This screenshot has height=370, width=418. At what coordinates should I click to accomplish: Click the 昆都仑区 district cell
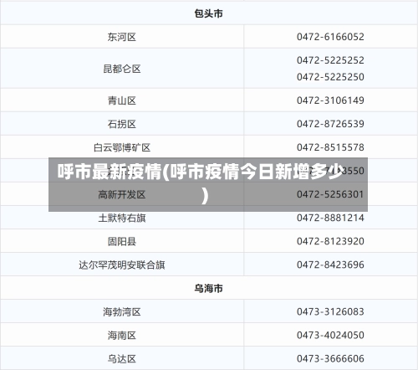coord(122,69)
